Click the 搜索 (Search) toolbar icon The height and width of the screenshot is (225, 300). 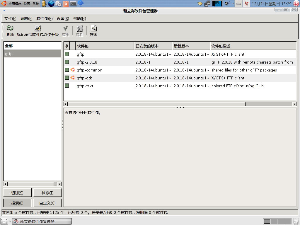click(93, 28)
